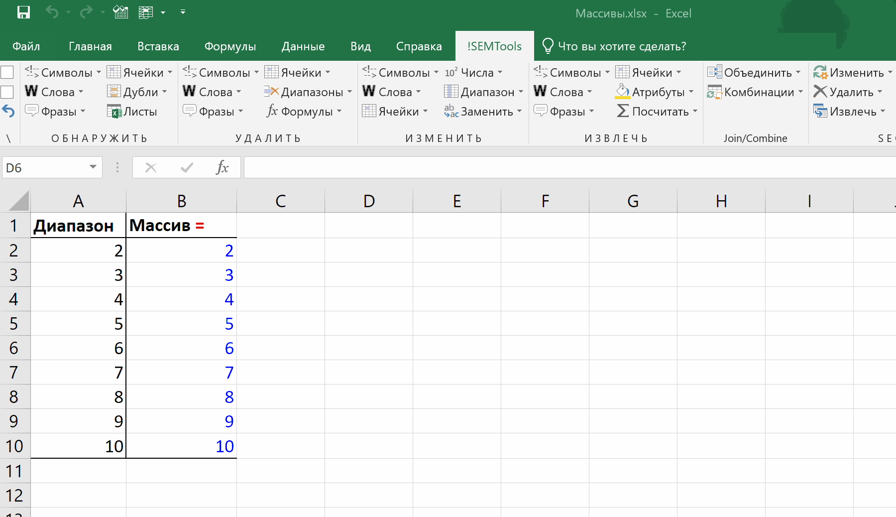Select cell B10 with blue value 10
Viewport: 896px width, 517px height.
(181, 446)
